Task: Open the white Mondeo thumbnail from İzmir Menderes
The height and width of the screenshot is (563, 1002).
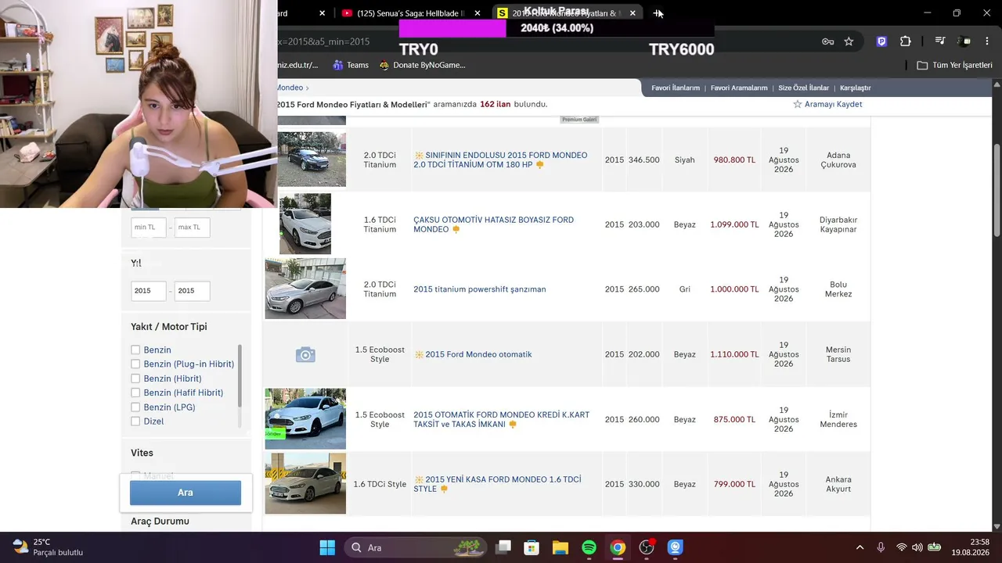Action: [305, 419]
